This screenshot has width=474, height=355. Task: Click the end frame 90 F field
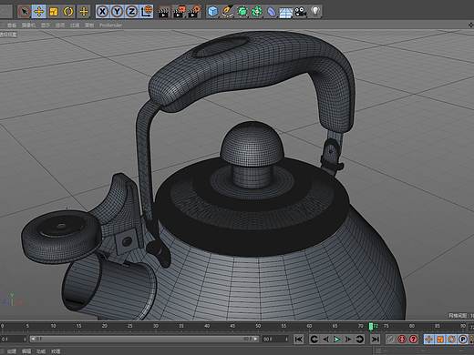coord(275,339)
